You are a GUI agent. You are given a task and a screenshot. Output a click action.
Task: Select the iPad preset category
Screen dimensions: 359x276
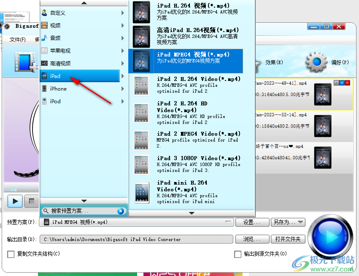click(80, 76)
